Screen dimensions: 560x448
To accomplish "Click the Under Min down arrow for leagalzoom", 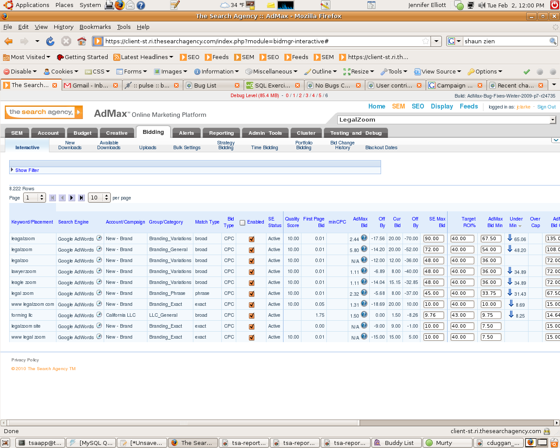I will pyautogui.click(x=510, y=238).
